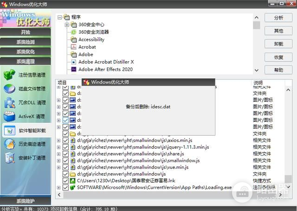Select 软件智能卸载 uninstall icon
The height and width of the screenshot is (211, 297).
pyautogui.click(x=9, y=130)
